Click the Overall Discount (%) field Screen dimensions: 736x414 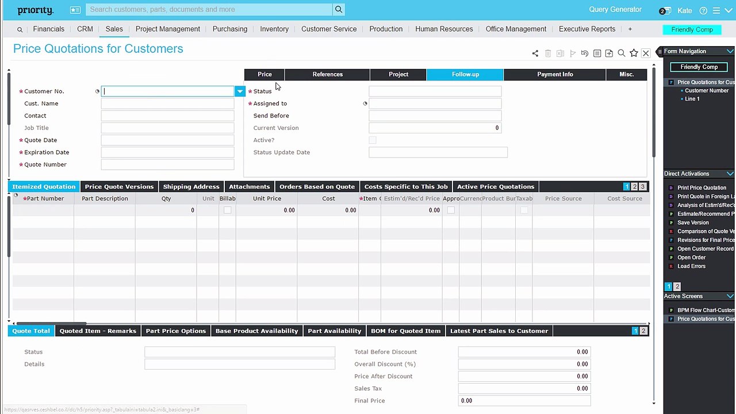click(x=524, y=364)
